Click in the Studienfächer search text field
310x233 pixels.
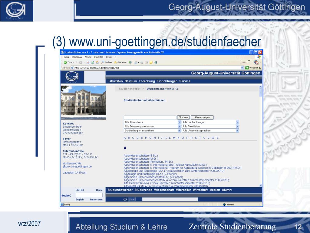[x=150, y=117]
